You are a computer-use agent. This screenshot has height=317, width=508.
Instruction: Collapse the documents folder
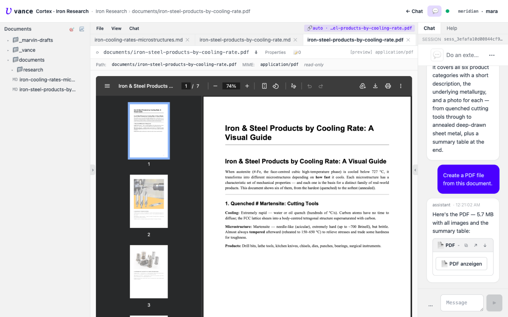coord(8,60)
